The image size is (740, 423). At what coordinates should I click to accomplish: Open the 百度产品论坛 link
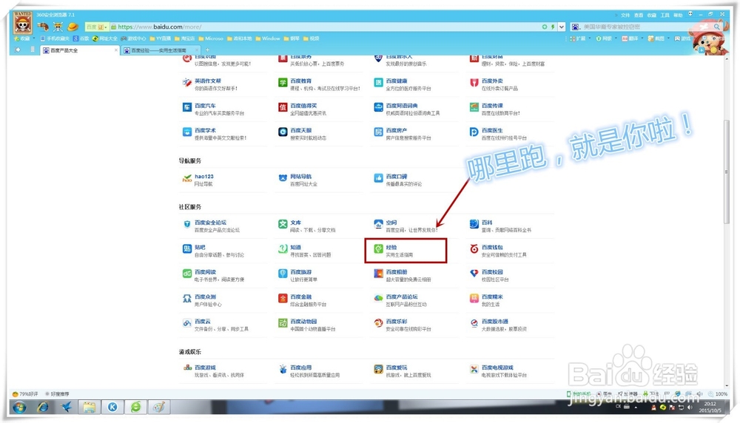402,297
